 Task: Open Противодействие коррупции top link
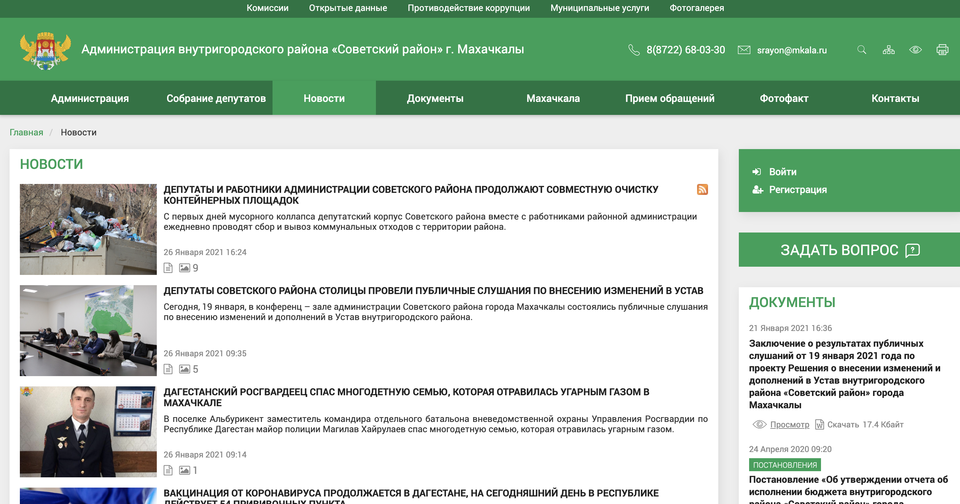click(x=468, y=8)
